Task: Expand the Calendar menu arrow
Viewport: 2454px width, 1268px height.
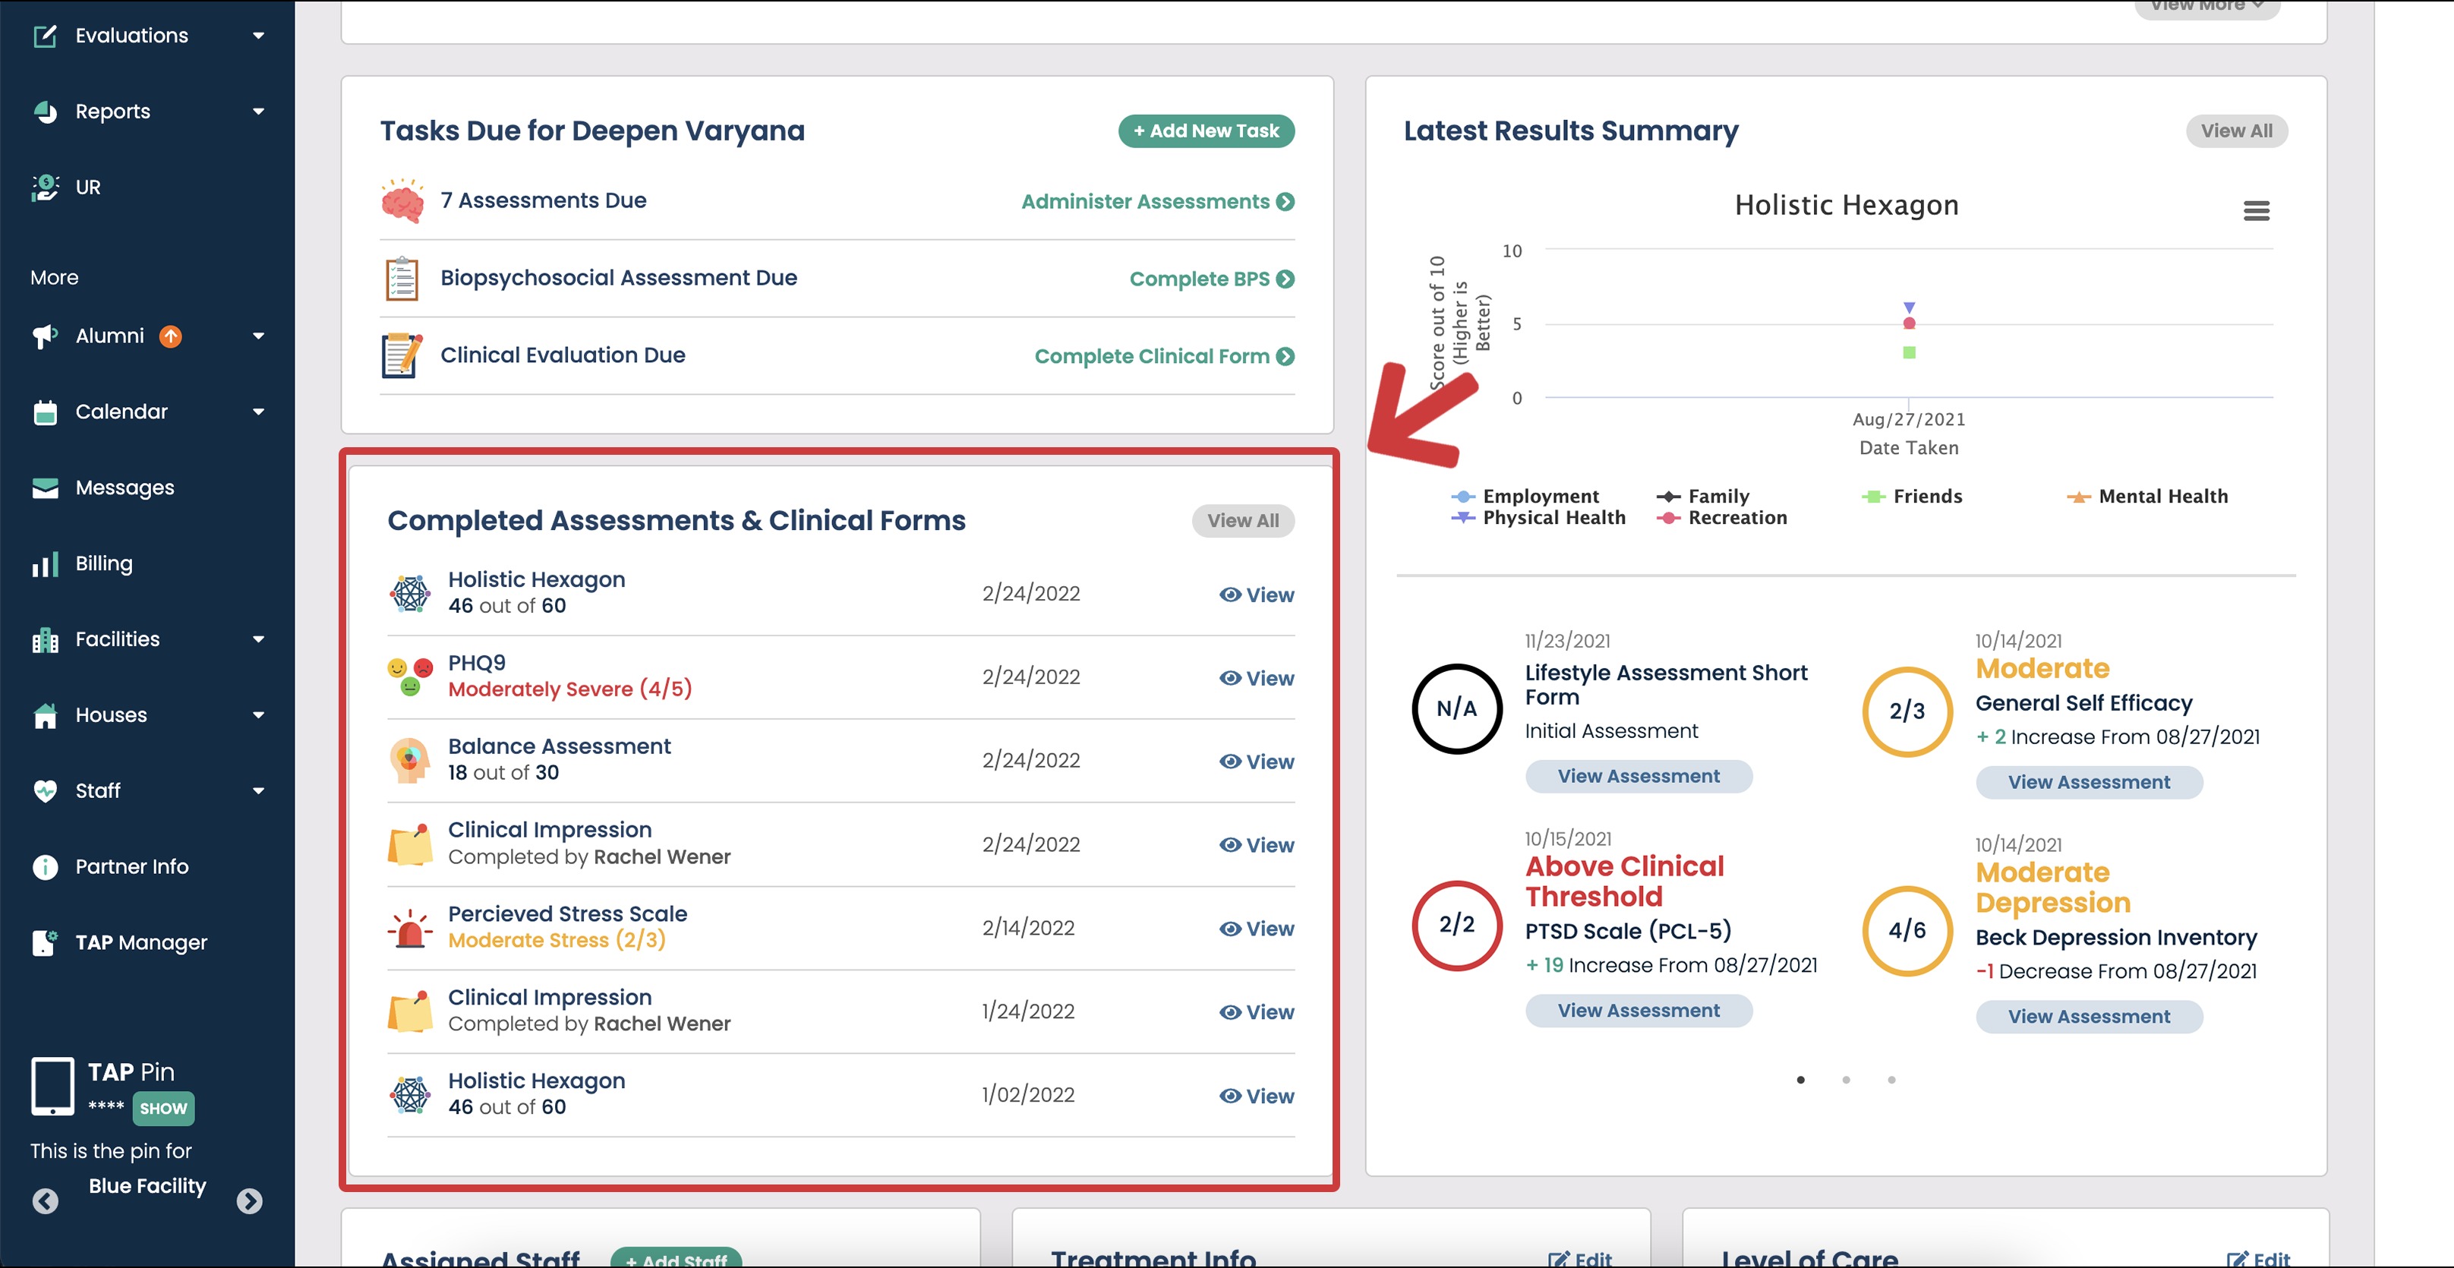Action: coord(258,412)
